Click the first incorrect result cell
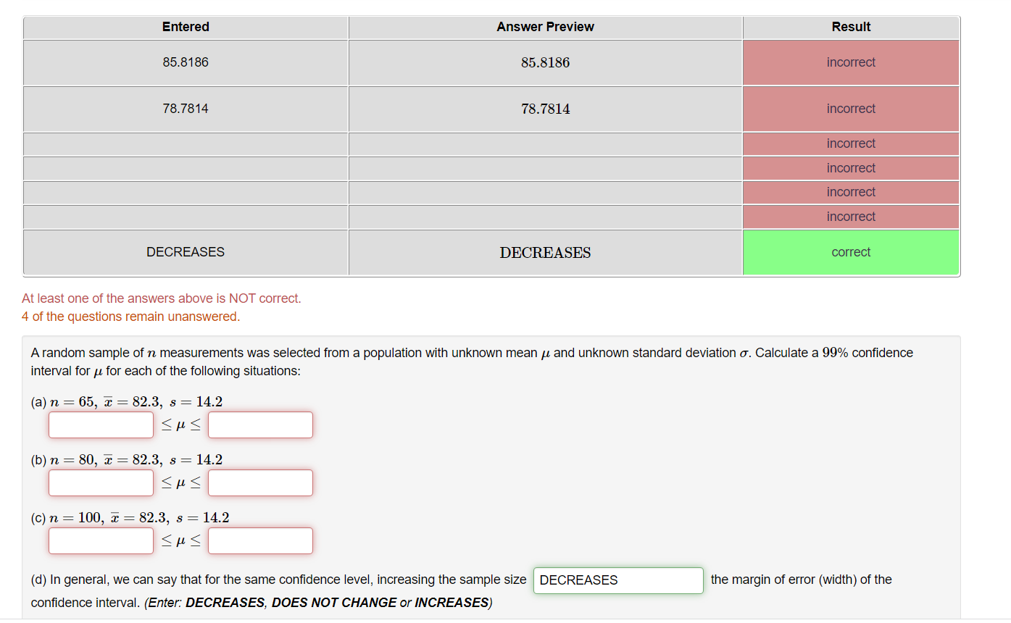 851,62
